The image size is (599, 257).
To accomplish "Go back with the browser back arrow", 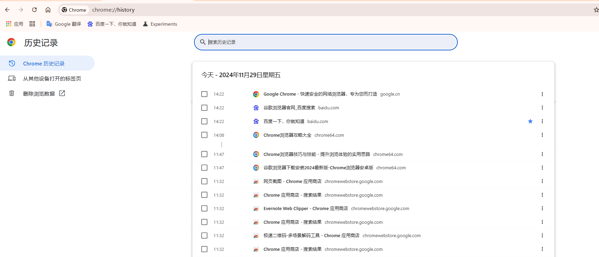I will click(x=8, y=10).
